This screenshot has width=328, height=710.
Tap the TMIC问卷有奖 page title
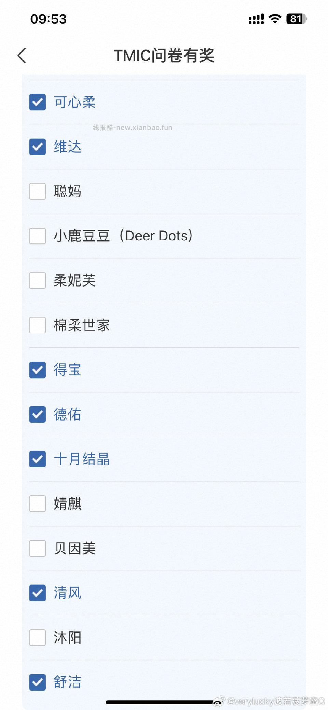(x=164, y=55)
